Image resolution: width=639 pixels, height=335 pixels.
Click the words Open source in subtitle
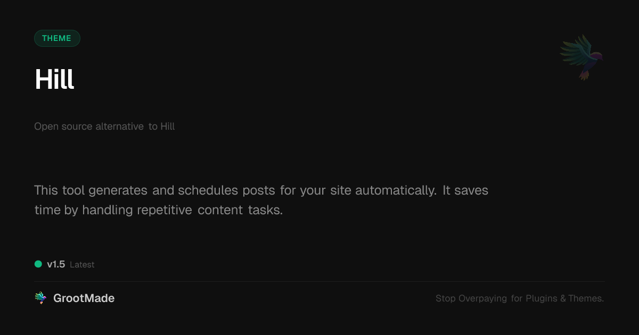coord(63,127)
